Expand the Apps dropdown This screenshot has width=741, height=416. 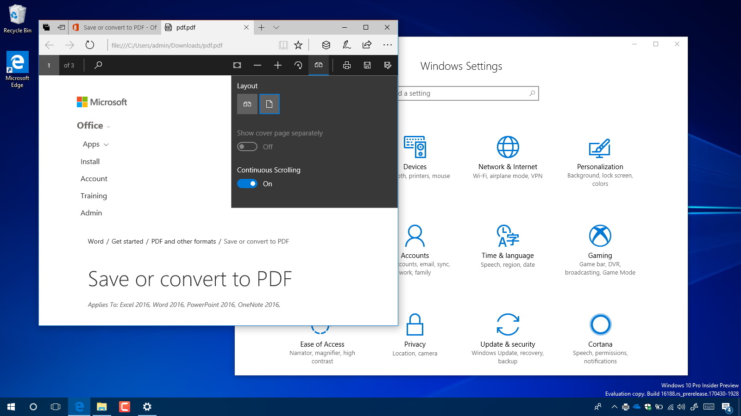(106, 144)
